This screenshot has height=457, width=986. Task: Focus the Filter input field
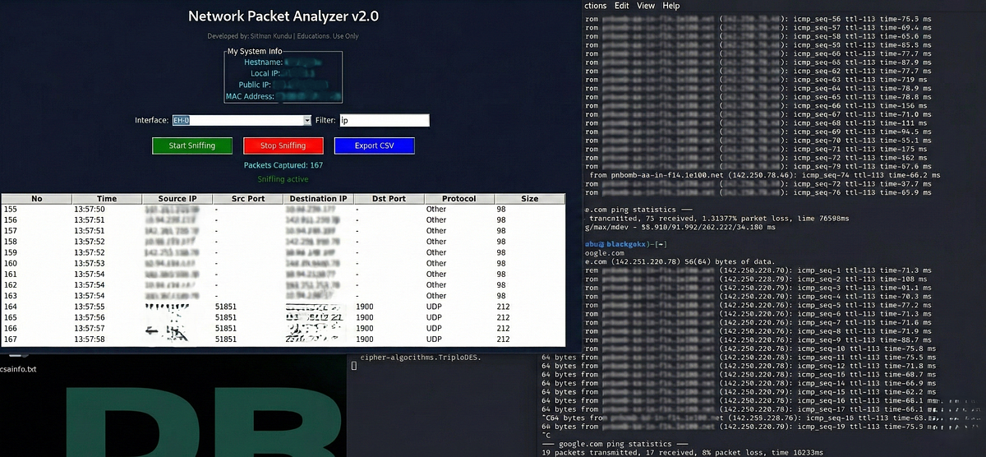tap(385, 120)
